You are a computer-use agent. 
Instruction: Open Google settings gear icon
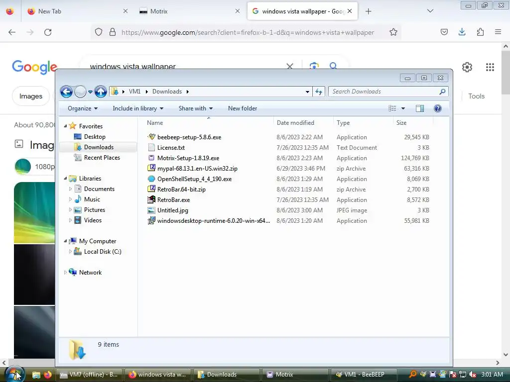[x=467, y=67]
